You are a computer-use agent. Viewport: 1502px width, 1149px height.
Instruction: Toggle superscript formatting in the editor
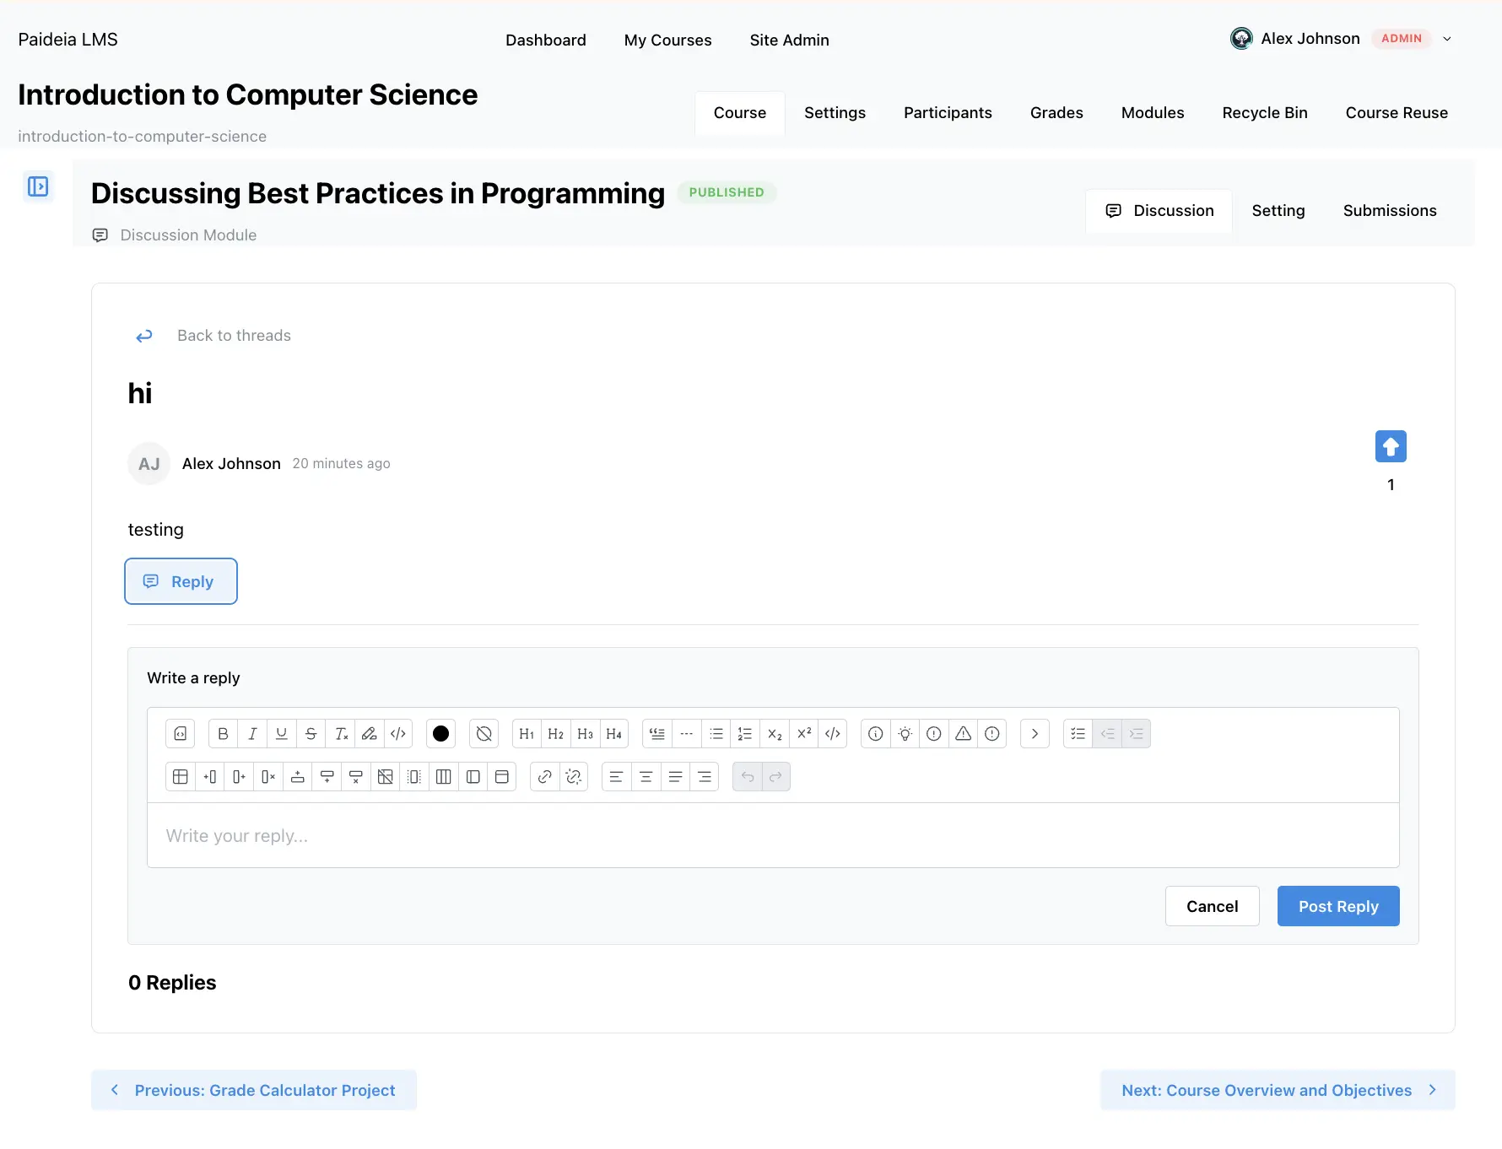[x=803, y=733]
